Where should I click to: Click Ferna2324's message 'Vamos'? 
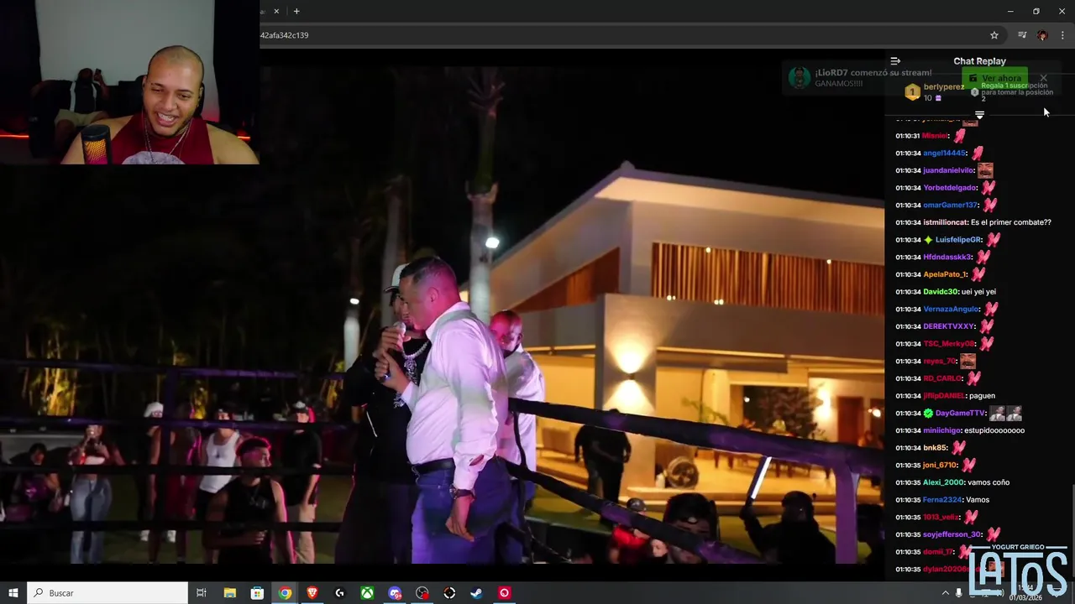(x=978, y=500)
